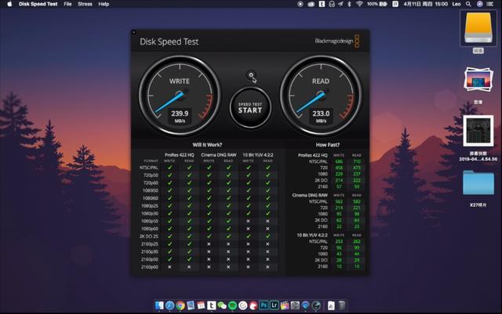This screenshot has width=502, height=314.
Task: Click the NTSC/PAL format row label in Will It Work
Action: pos(148,168)
